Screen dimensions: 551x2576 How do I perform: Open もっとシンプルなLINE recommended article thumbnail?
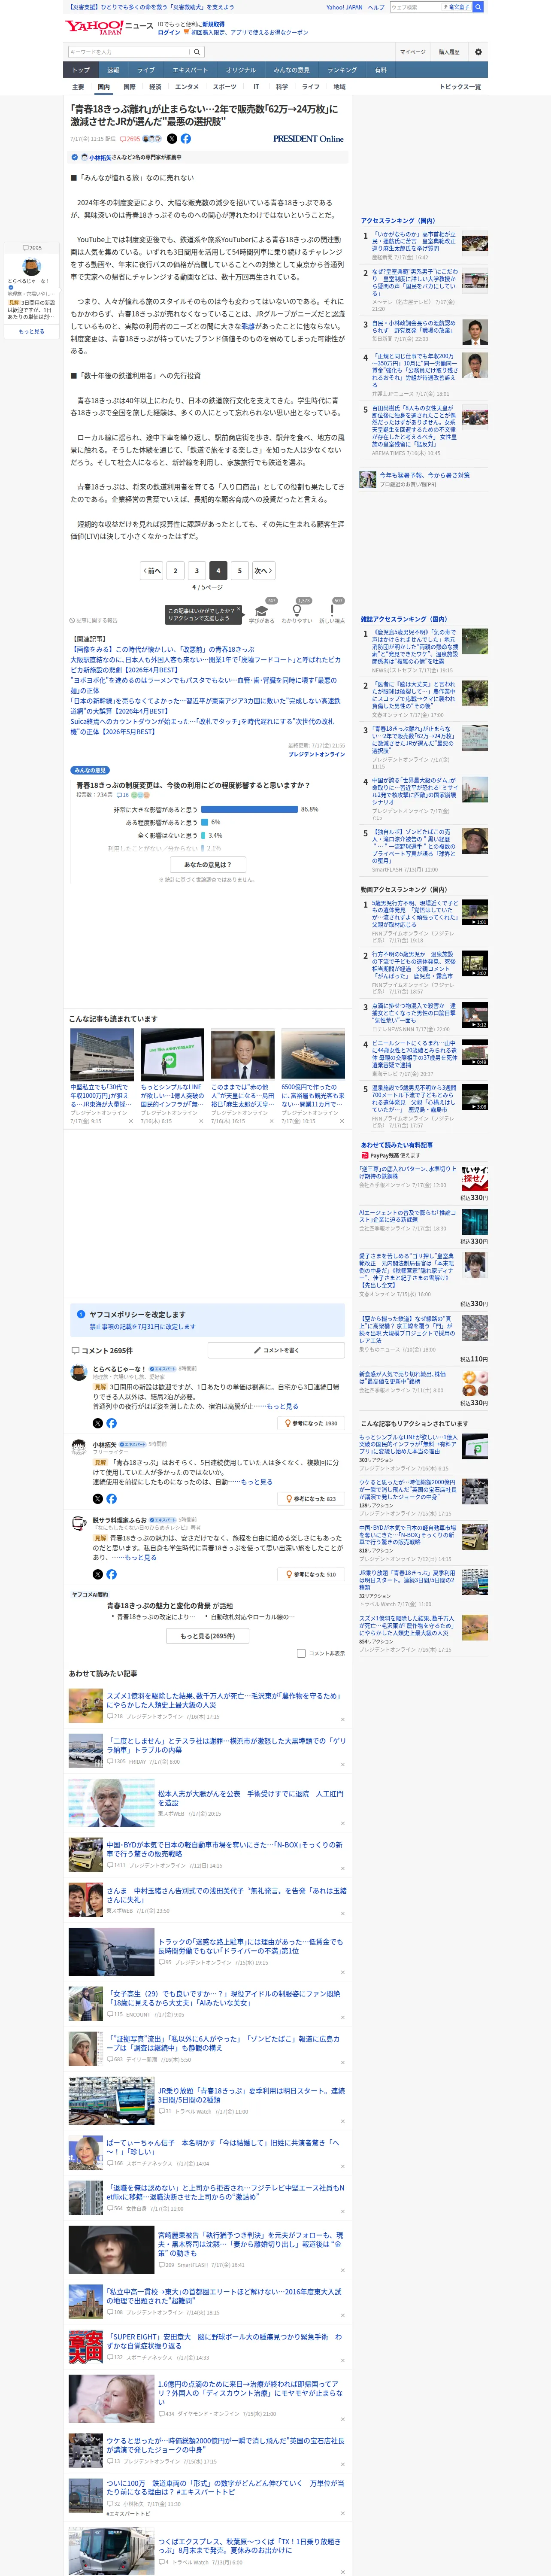tap(172, 1054)
